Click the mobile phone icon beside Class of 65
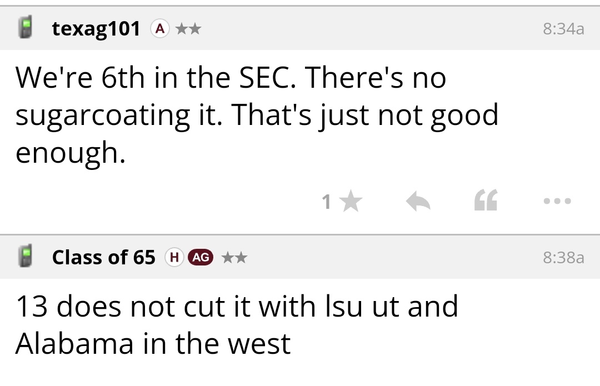Viewport: 600px width, 386px height. [x=24, y=257]
